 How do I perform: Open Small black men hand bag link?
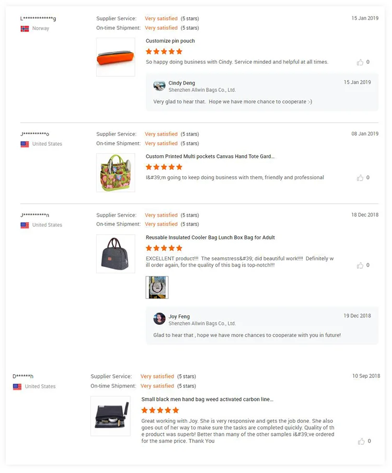[x=207, y=399]
